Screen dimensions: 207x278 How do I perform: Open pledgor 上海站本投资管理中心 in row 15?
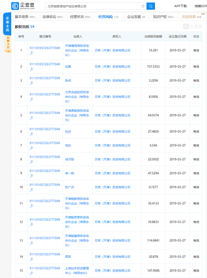[x=77, y=270]
